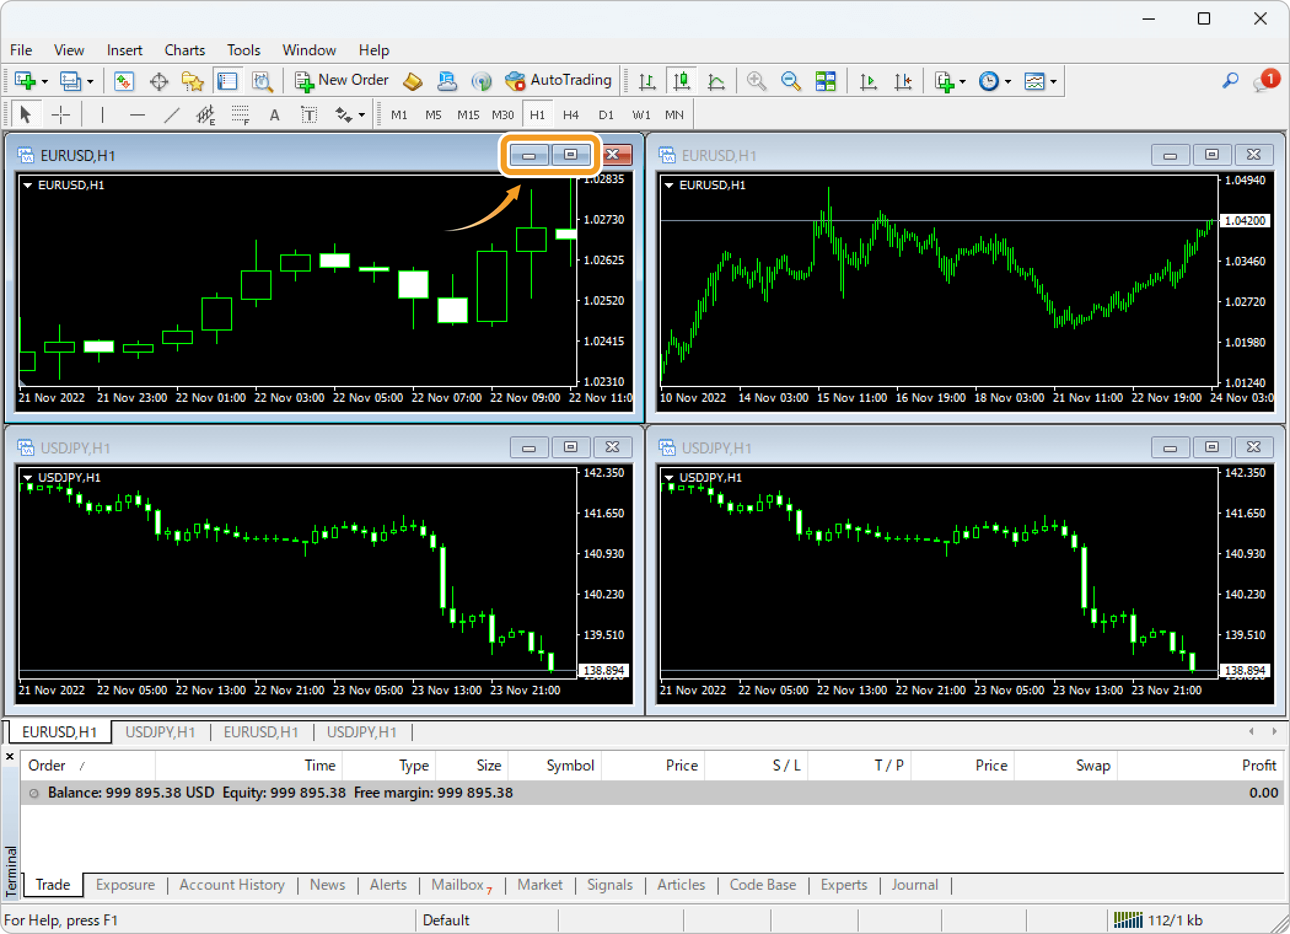Open the Tools menu
The height and width of the screenshot is (934, 1290).
244,50
